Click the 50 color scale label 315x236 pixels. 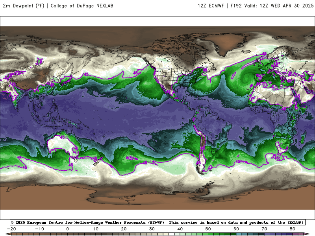pyautogui.click(x=208, y=229)
